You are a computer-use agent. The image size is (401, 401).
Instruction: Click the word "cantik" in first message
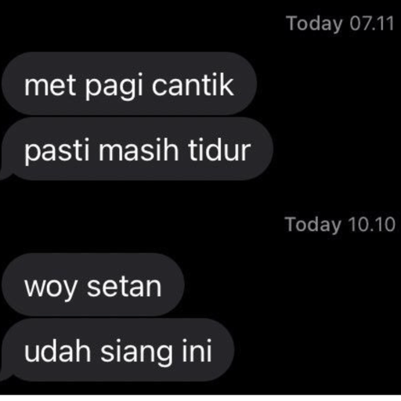coord(193,85)
